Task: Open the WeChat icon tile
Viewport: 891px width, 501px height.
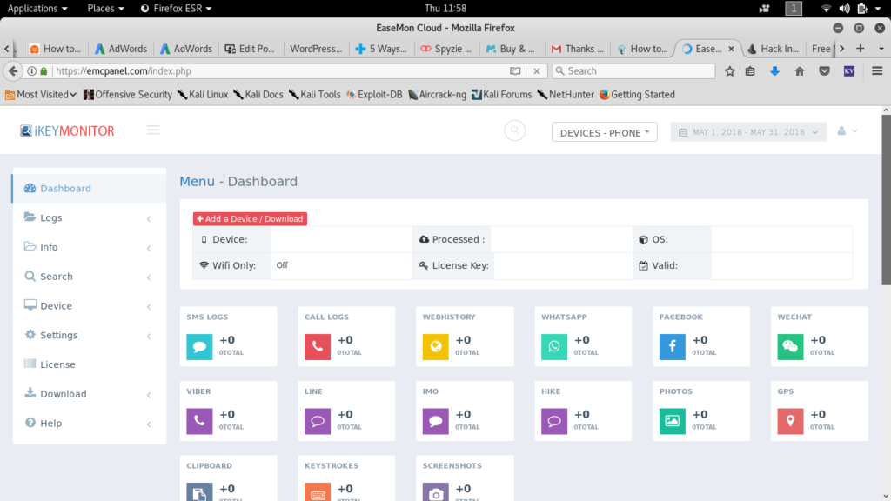Action: 790,346
